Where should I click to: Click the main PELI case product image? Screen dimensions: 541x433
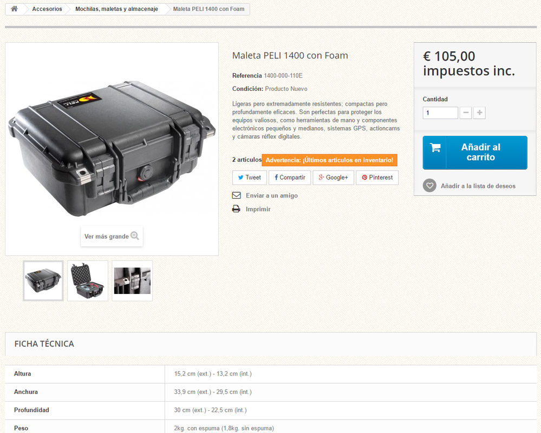(x=112, y=149)
